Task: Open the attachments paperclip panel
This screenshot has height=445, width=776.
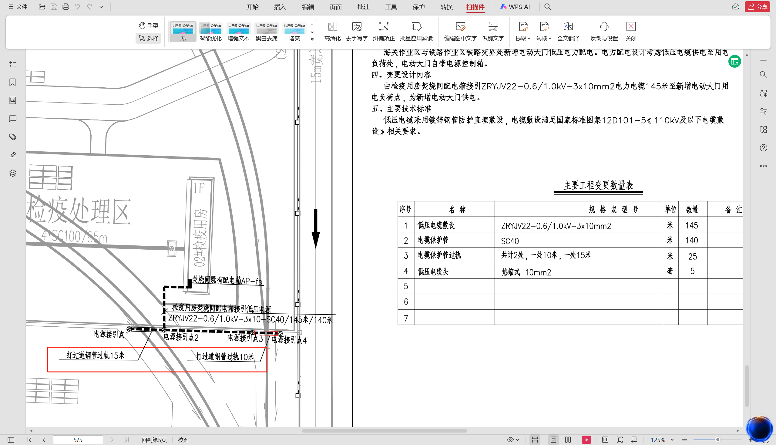Action: pyautogui.click(x=12, y=137)
